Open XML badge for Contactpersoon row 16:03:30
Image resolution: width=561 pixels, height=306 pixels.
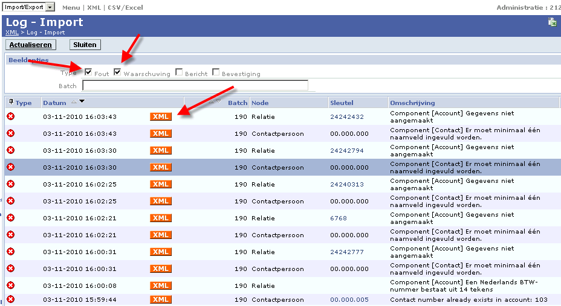(x=161, y=167)
